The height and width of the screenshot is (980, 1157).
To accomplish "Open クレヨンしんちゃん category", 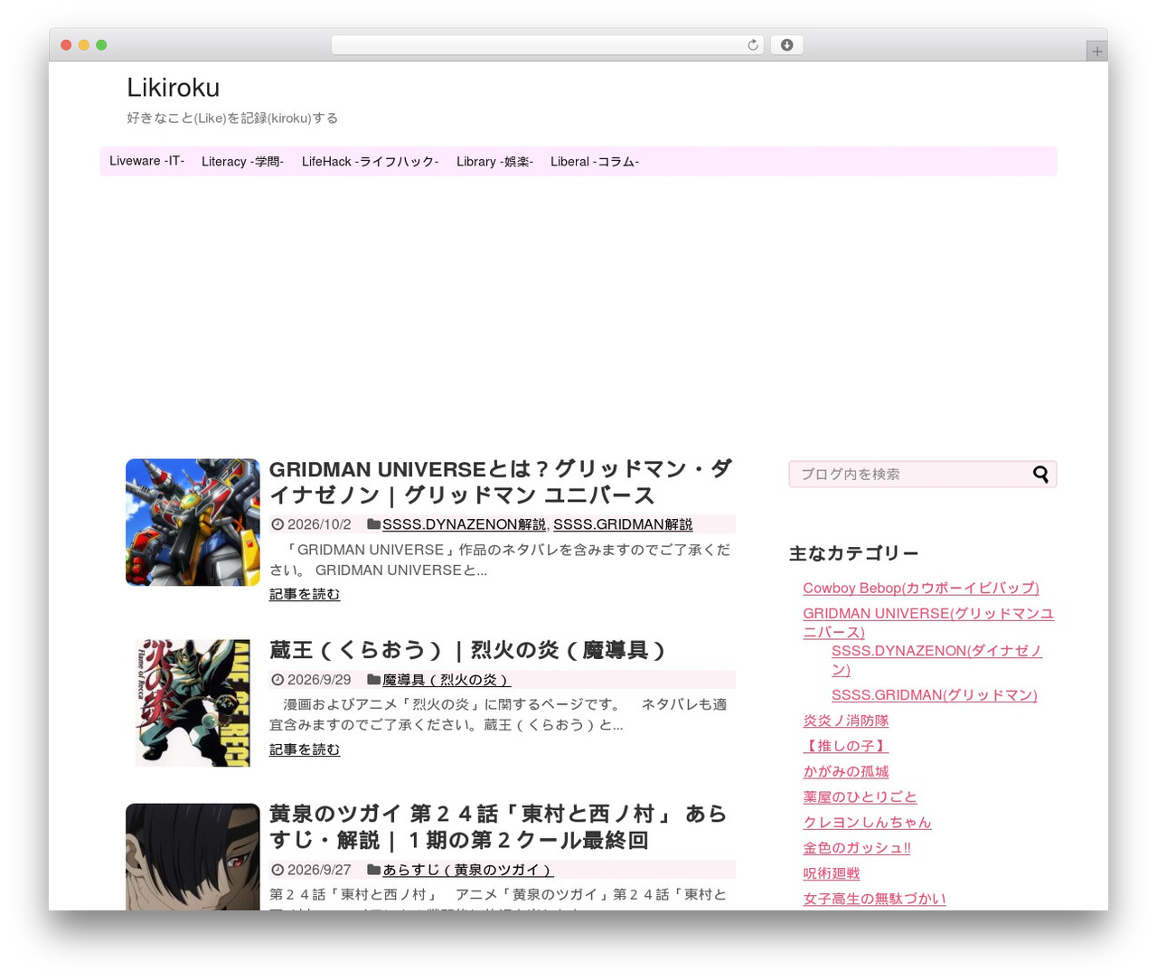I will coord(867,822).
